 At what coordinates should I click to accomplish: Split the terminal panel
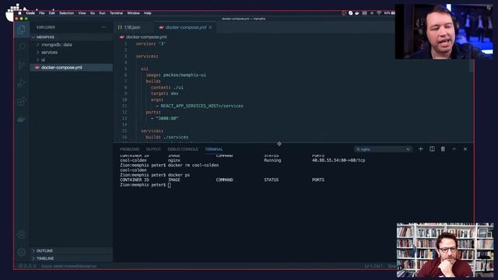[x=432, y=149]
